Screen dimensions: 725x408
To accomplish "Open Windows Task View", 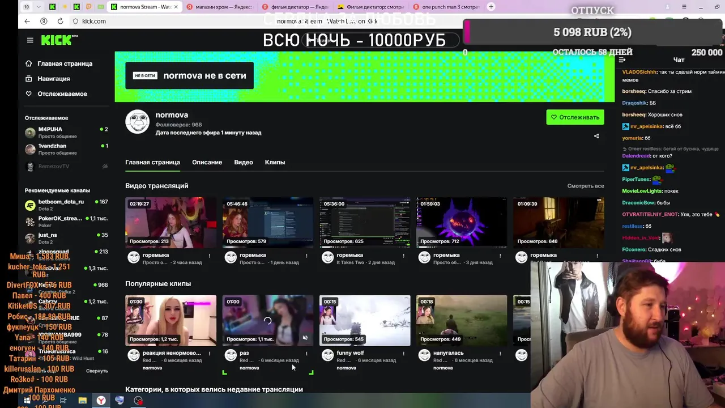I will [x=63, y=401].
